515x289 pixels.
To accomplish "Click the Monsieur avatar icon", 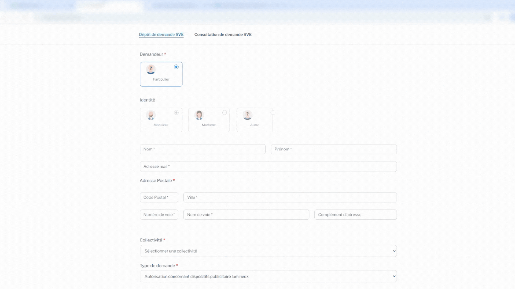I will tap(151, 115).
